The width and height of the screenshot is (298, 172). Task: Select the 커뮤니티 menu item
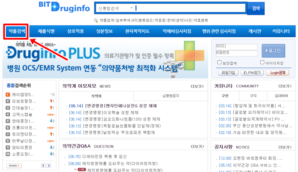coord(281,31)
